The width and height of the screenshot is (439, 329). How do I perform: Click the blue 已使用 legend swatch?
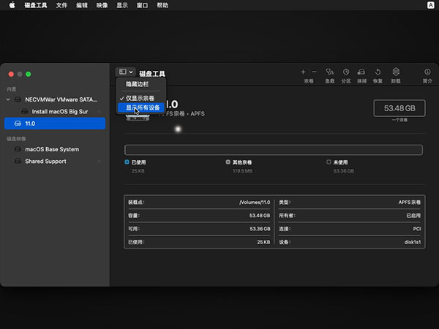click(x=127, y=162)
